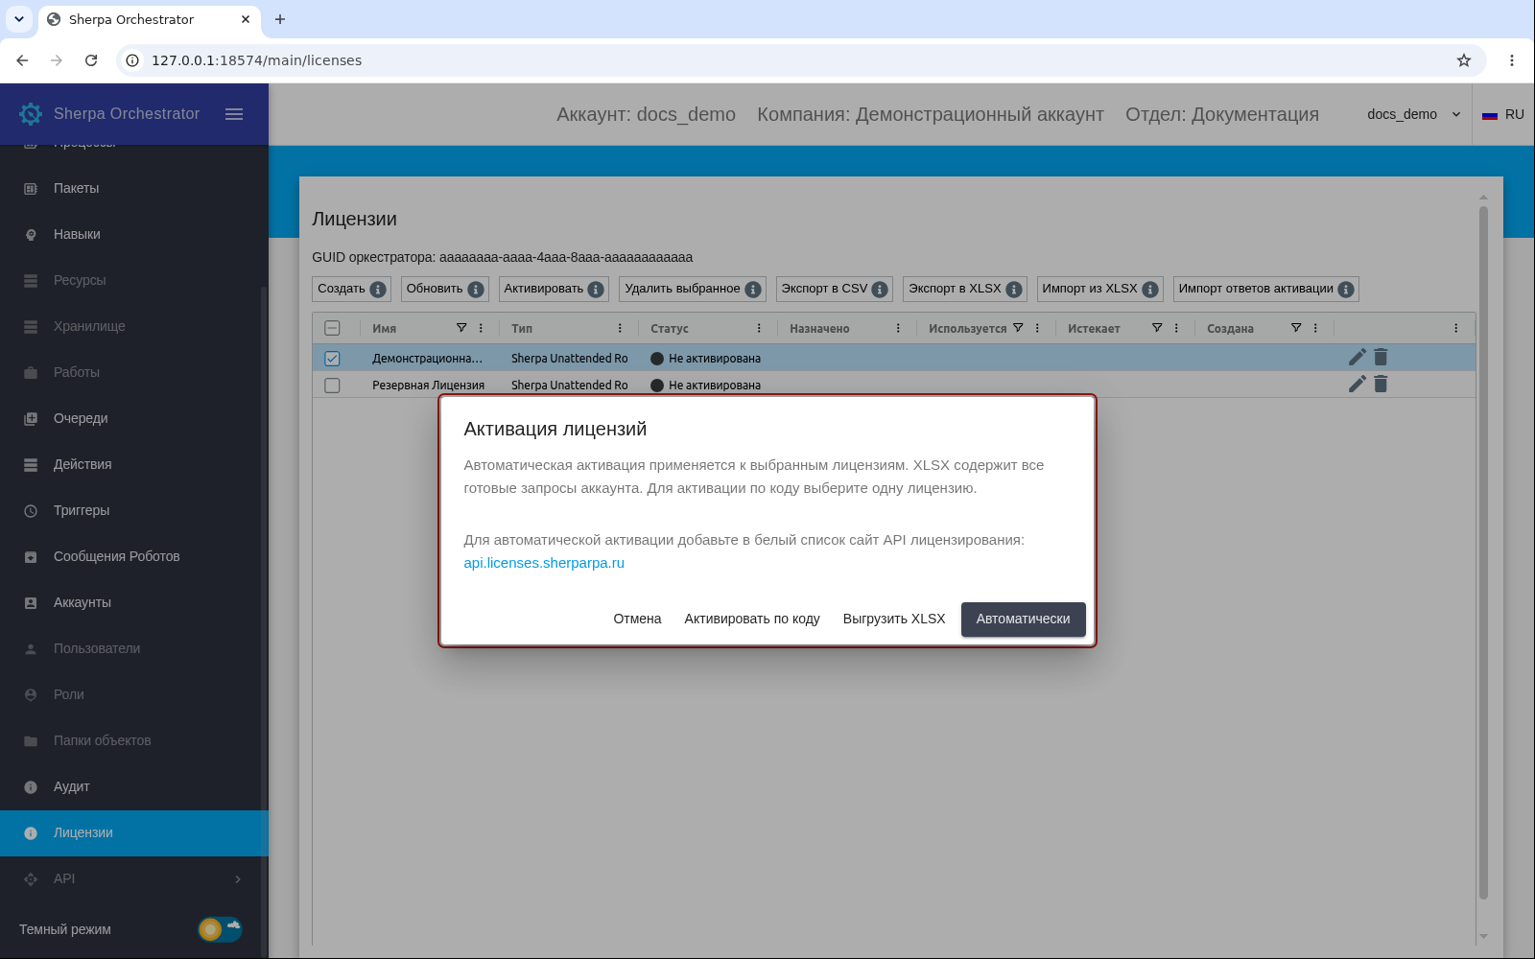Open the filter for the Используется column

coord(1018,328)
